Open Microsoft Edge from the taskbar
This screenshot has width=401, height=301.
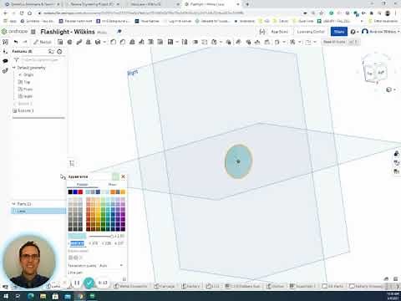pos(31,296)
